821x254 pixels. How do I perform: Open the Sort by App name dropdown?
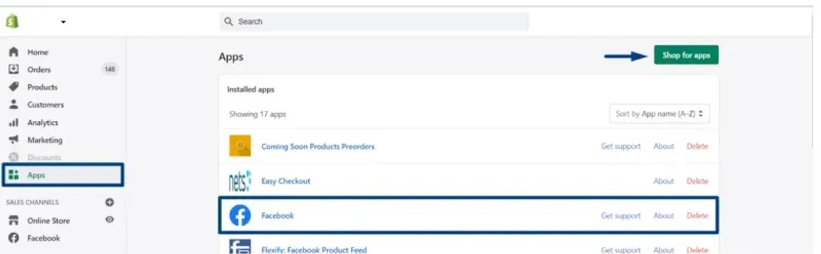[659, 114]
